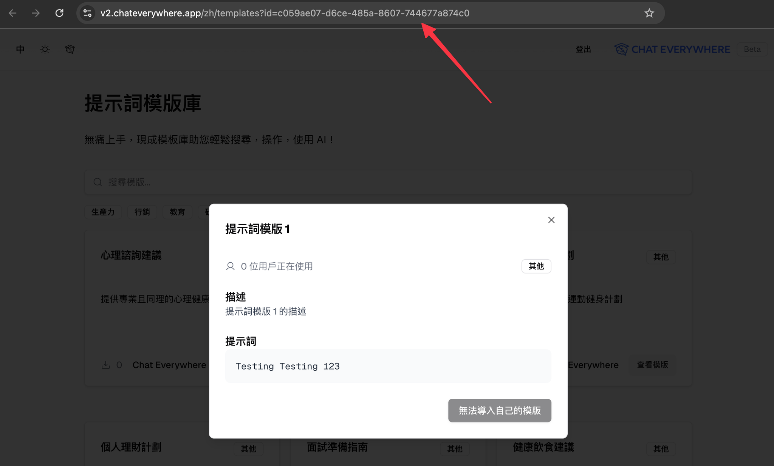The height and width of the screenshot is (466, 774).
Task: Toggle light theme with the sun icon
Action: click(x=45, y=49)
